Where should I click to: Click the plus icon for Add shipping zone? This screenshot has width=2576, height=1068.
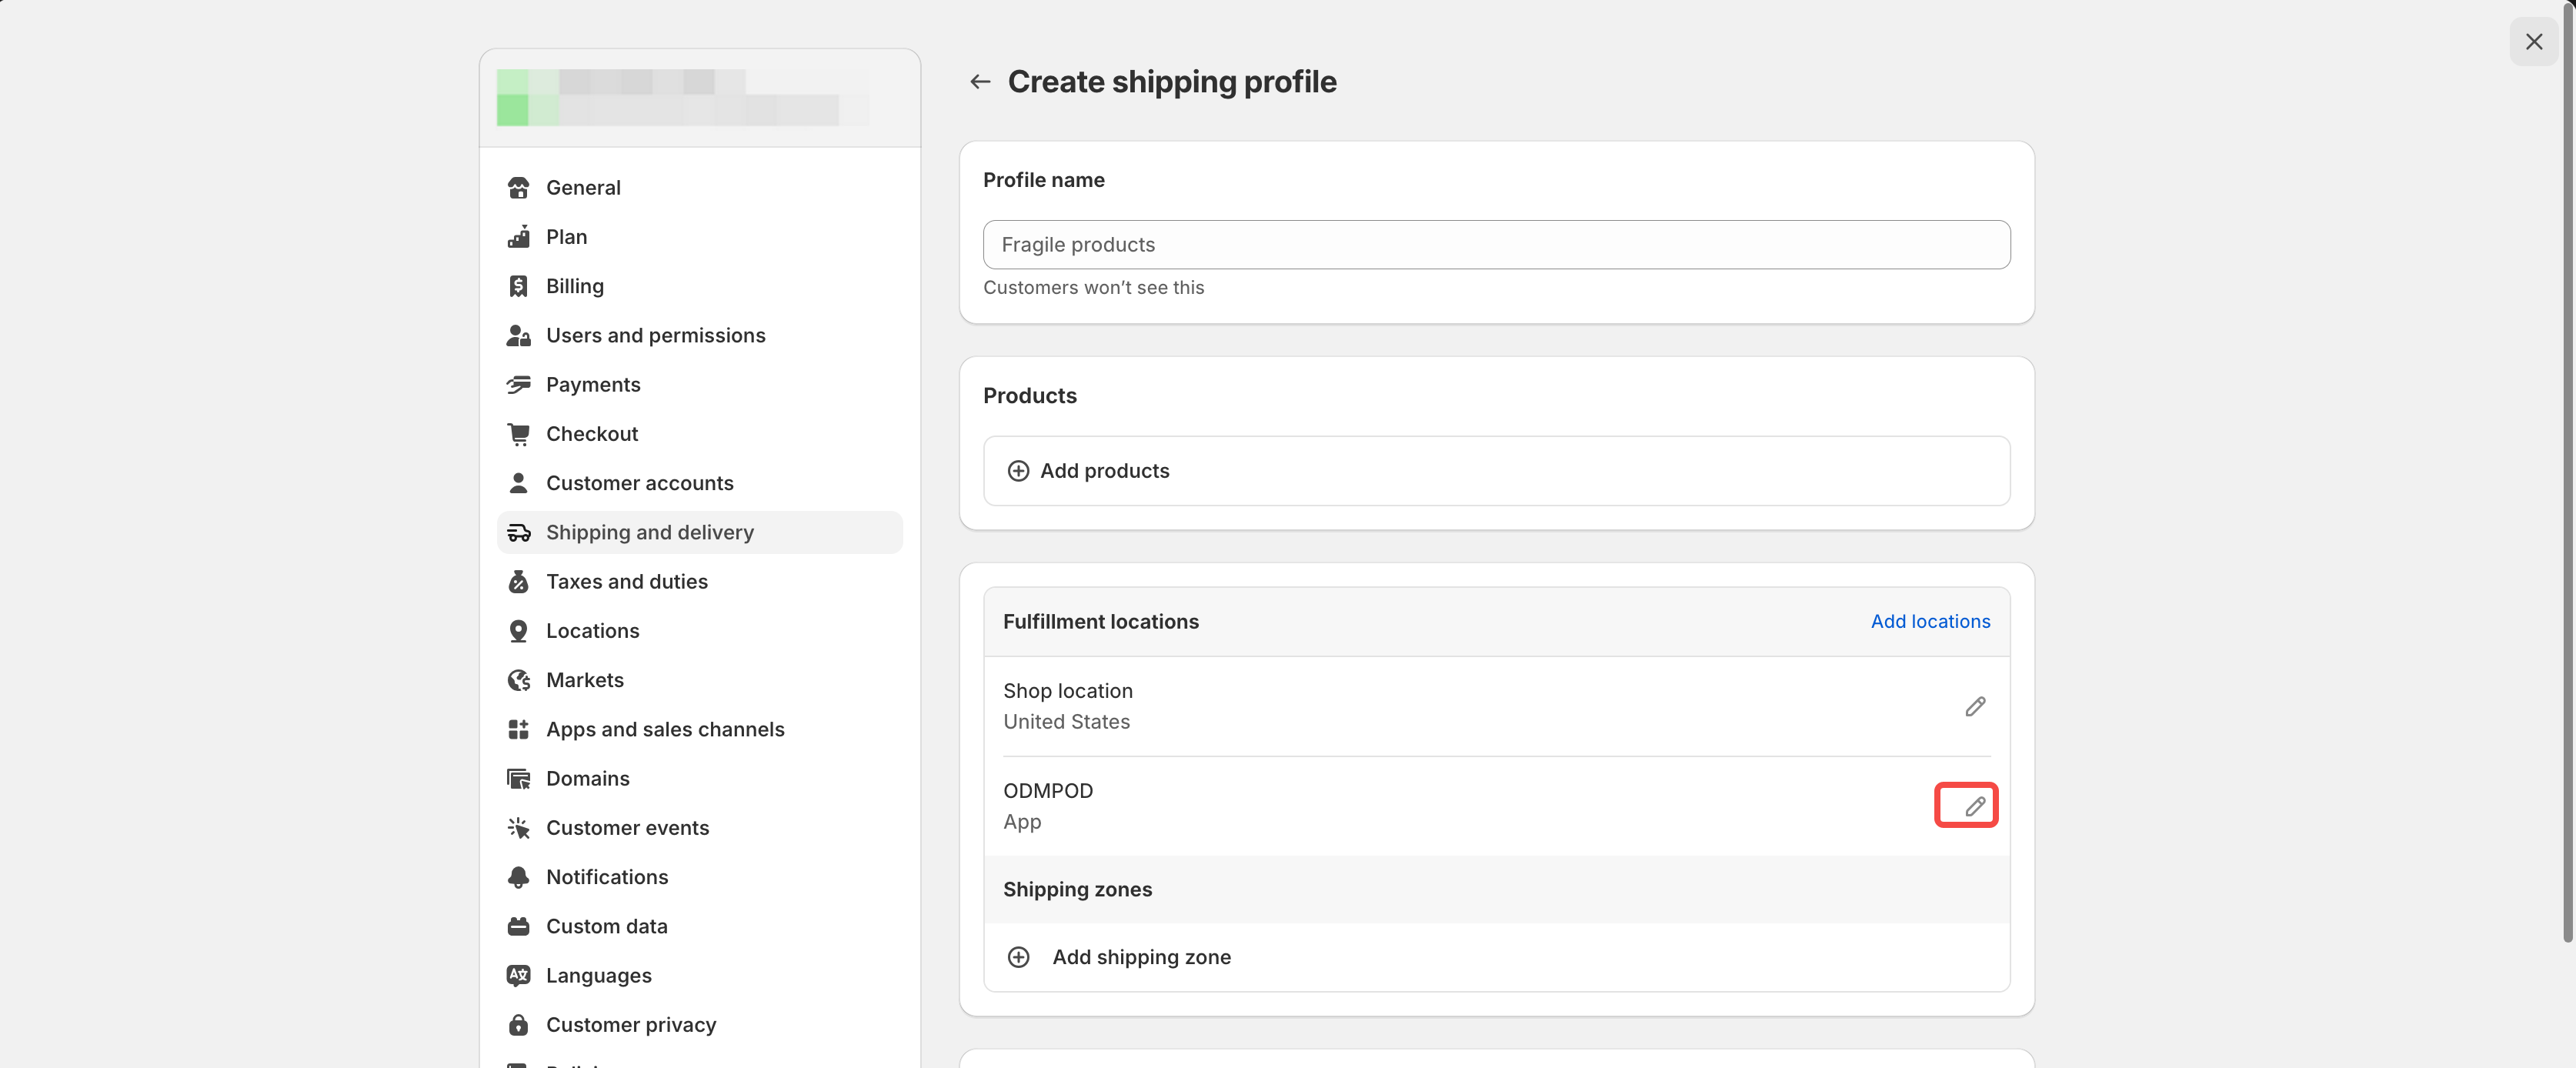point(1018,957)
